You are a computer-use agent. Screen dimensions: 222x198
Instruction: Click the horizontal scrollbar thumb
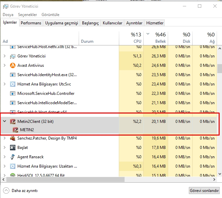tap(65, 180)
